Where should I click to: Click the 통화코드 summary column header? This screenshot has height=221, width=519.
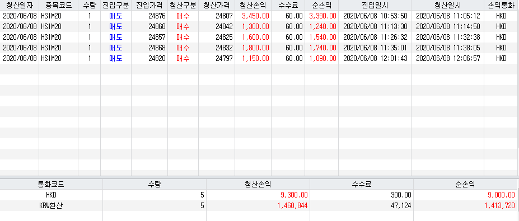[52, 184]
